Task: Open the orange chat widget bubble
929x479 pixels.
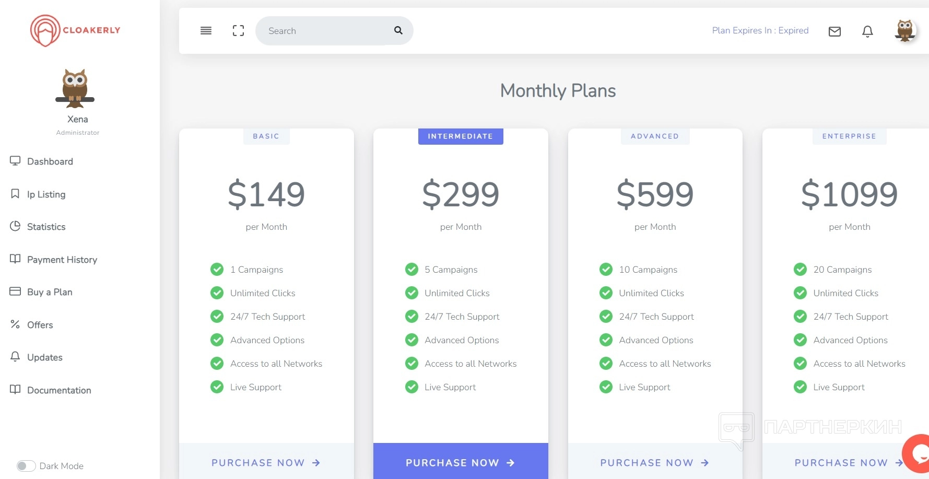Action: [x=918, y=453]
